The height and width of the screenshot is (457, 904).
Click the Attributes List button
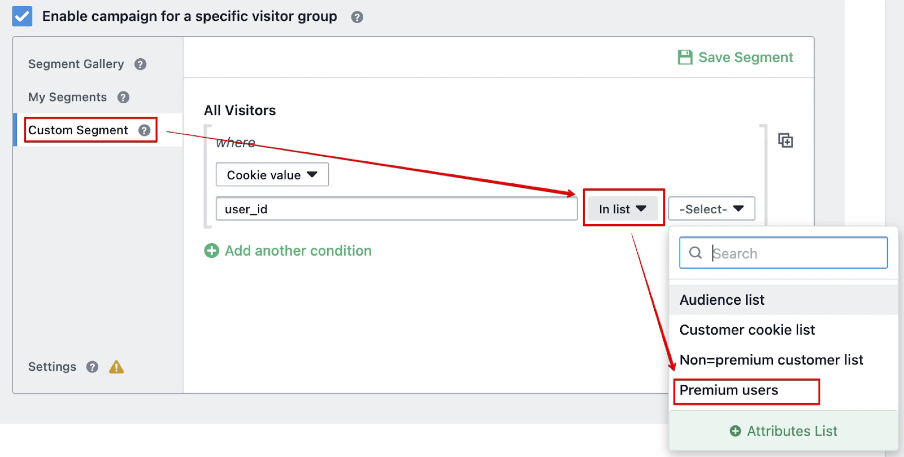(x=783, y=431)
